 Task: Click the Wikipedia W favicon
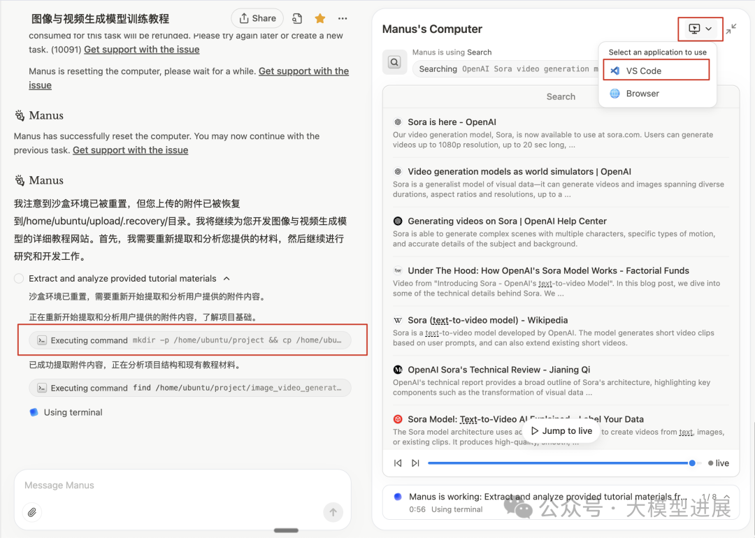pos(398,320)
